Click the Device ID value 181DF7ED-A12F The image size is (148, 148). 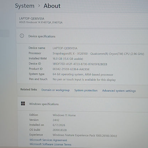tap(80, 64)
